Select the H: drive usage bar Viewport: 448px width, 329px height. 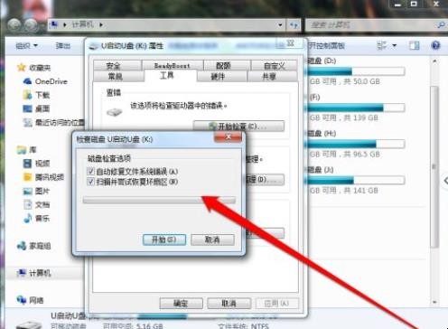[x=356, y=144]
